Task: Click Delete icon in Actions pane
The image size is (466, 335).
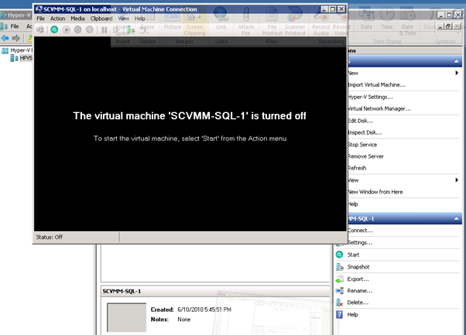Action: tap(339, 303)
